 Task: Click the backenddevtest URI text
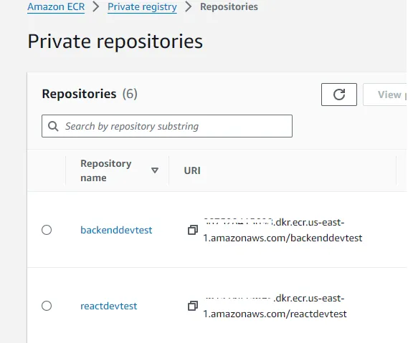(x=283, y=231)
